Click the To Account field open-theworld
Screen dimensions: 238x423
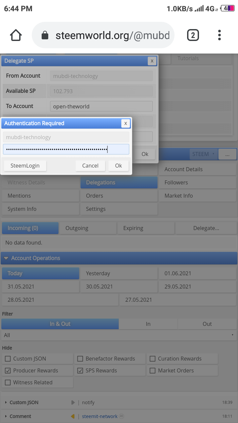coord(101,106)
